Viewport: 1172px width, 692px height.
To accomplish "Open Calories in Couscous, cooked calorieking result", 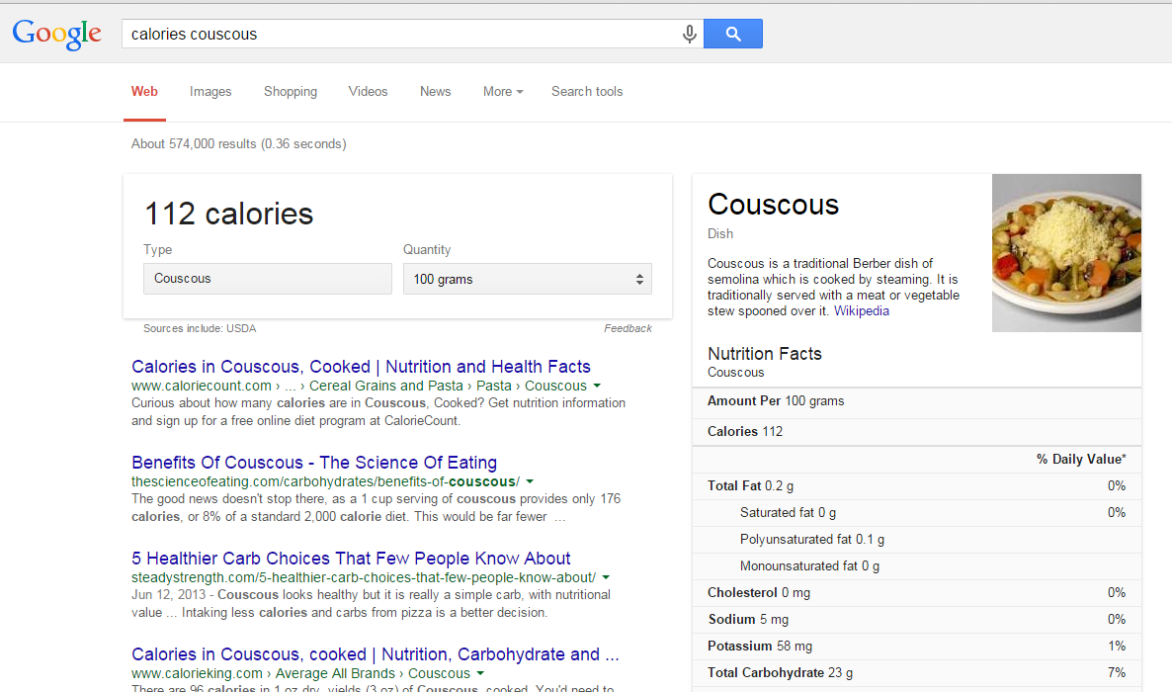I will (x=376, y=653).
